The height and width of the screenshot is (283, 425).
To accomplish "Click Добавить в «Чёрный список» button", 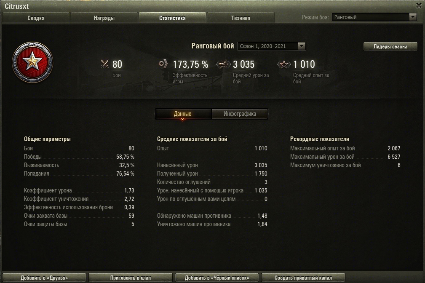I will tap(217, 278).
